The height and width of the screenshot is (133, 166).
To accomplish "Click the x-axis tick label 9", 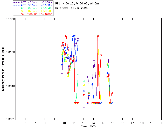I will point(54,123).
